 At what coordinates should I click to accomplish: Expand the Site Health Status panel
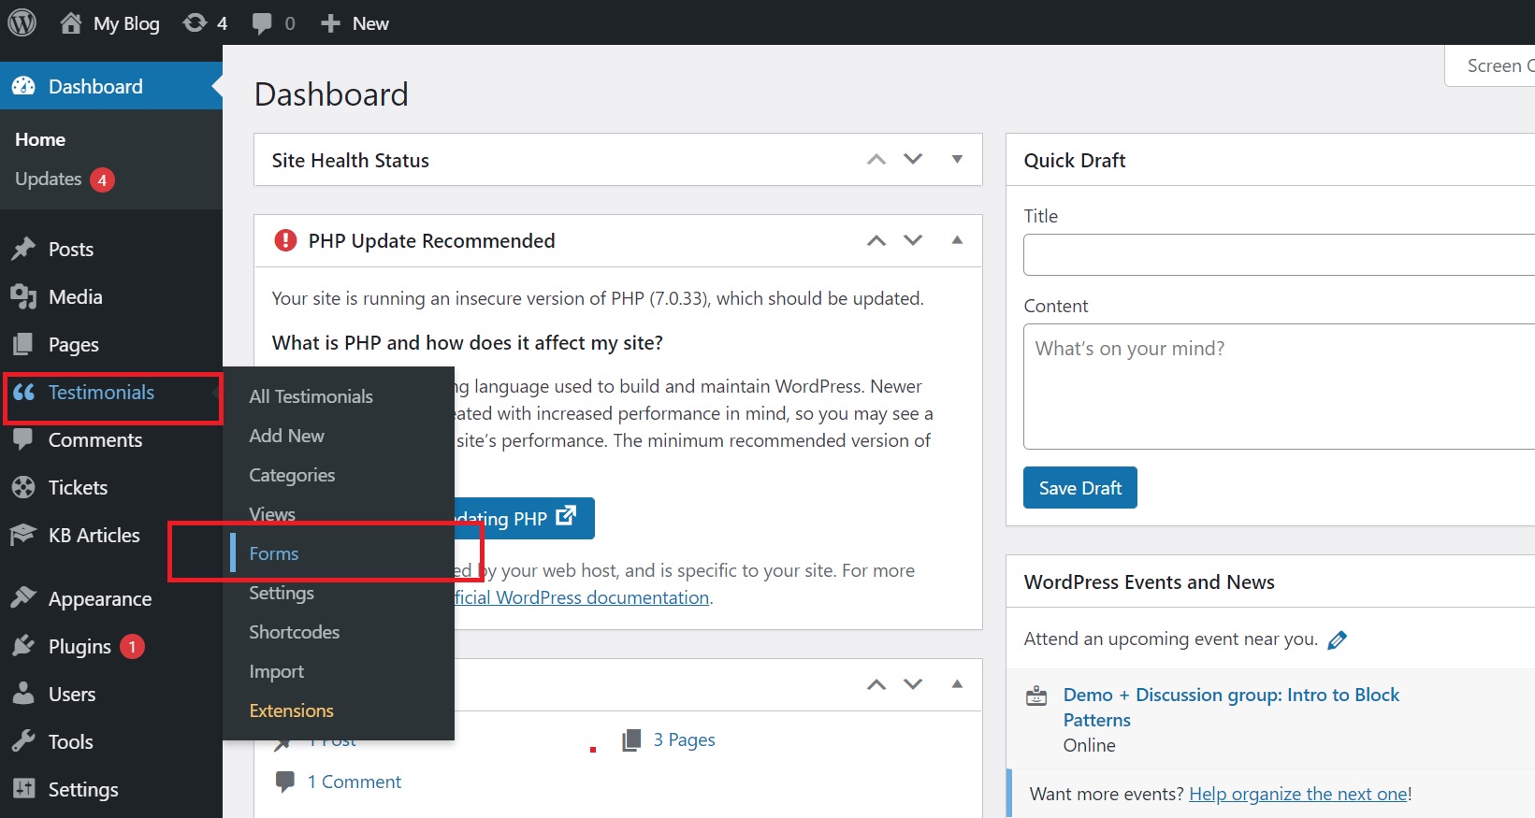pyautogui.click(x=957, y=159)
